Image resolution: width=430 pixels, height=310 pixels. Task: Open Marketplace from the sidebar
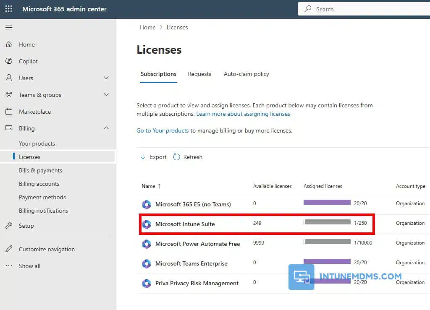point(35,112)
